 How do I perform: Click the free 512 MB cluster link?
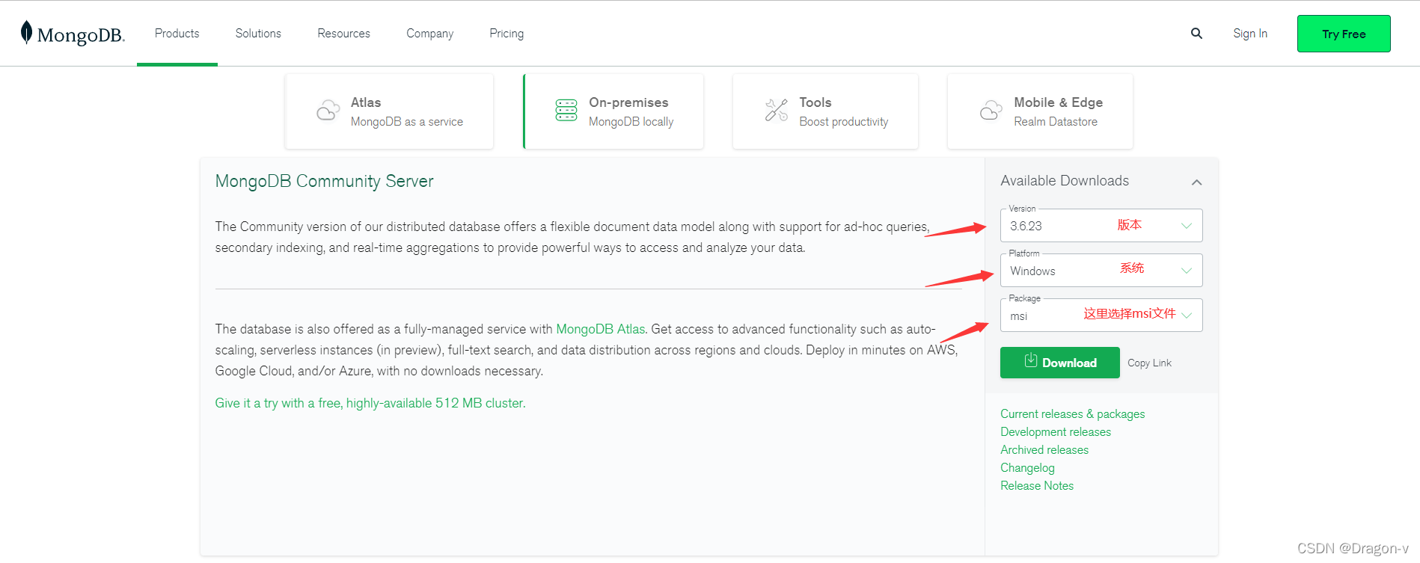(370, 403)
